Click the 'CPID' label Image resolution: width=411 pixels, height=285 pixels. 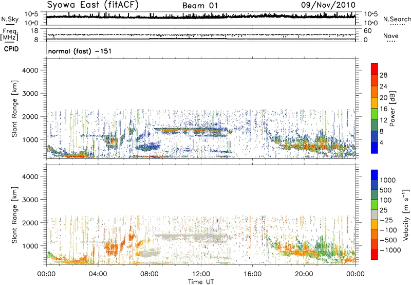[x=11, y=49]
